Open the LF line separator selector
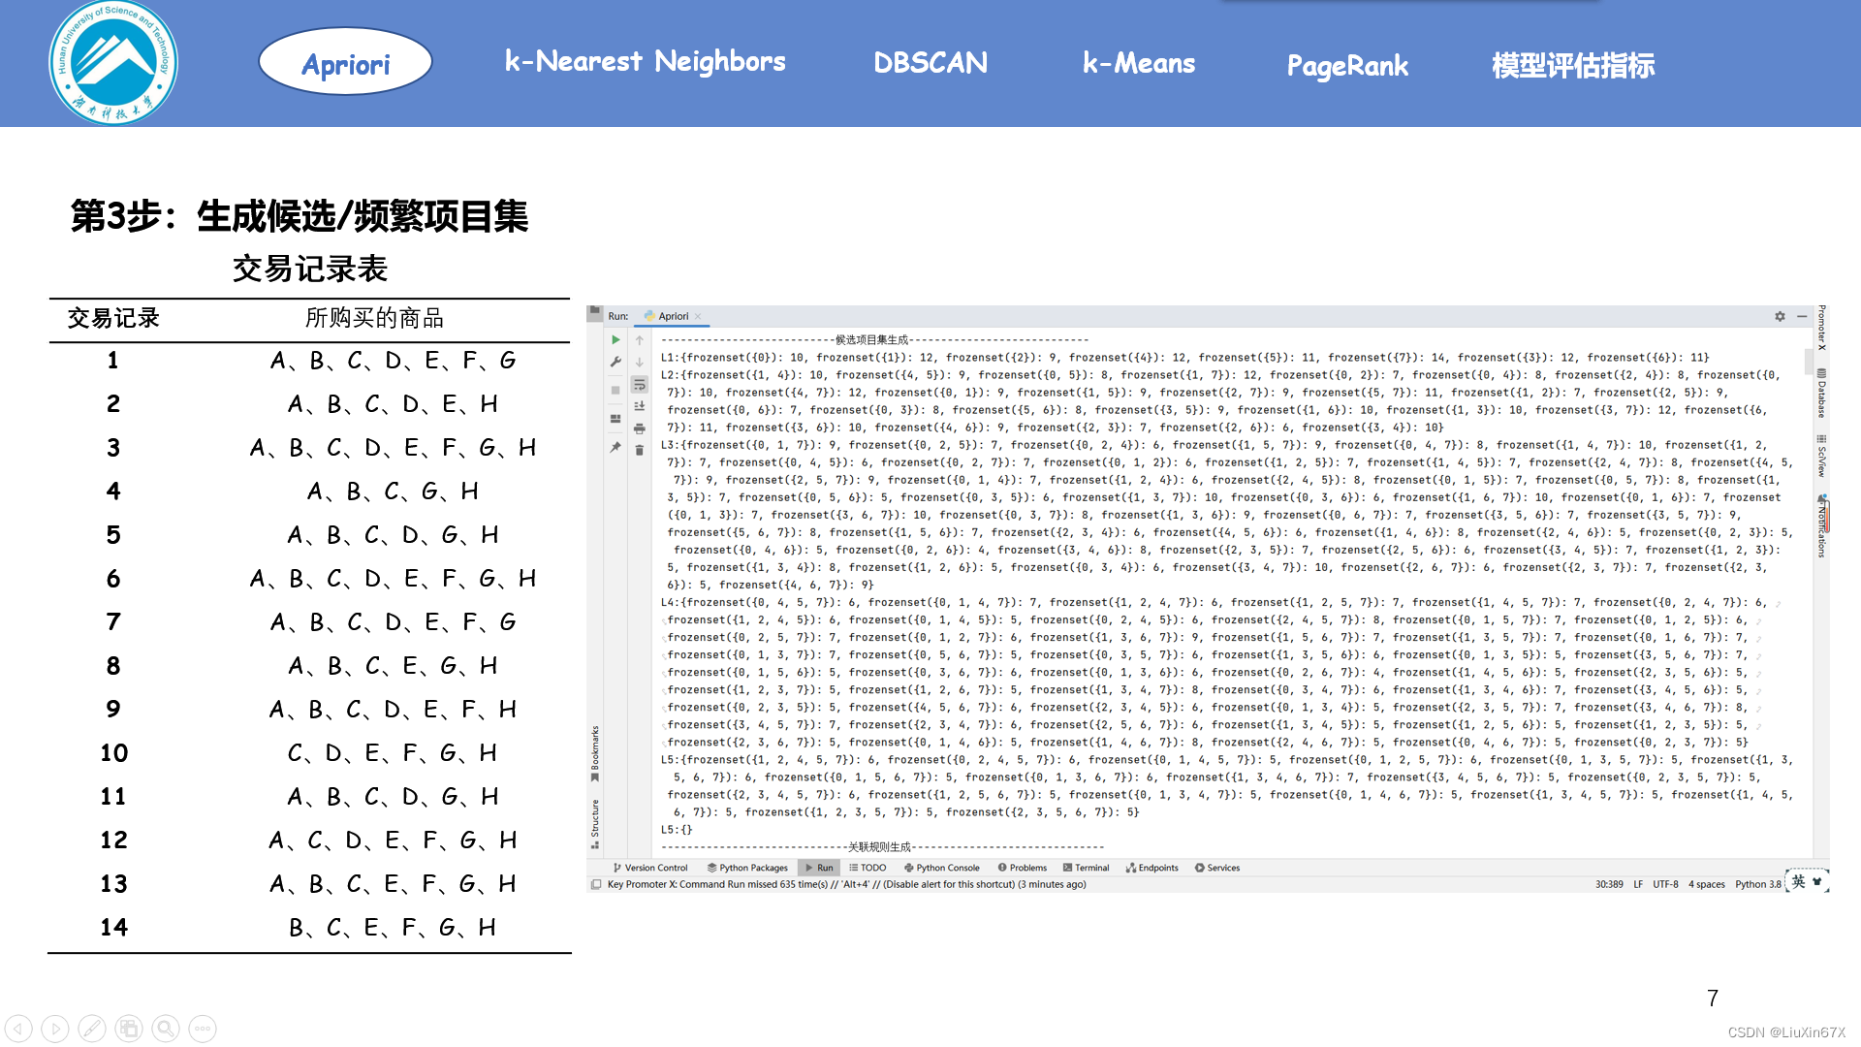This screenshot has width=1861, height=1047. pyautogui.click(x=1638, y=884)
